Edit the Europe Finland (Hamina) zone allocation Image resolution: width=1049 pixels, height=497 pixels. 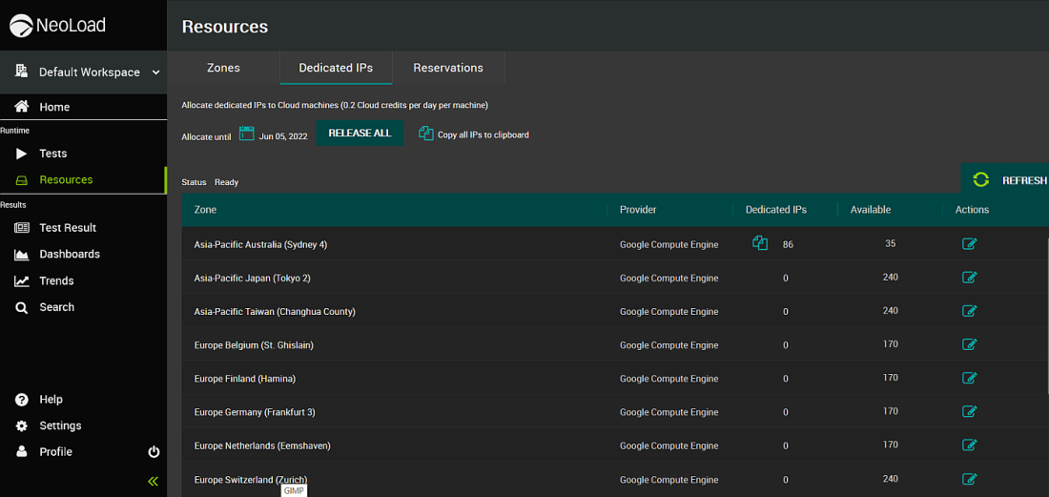point(969,378)
